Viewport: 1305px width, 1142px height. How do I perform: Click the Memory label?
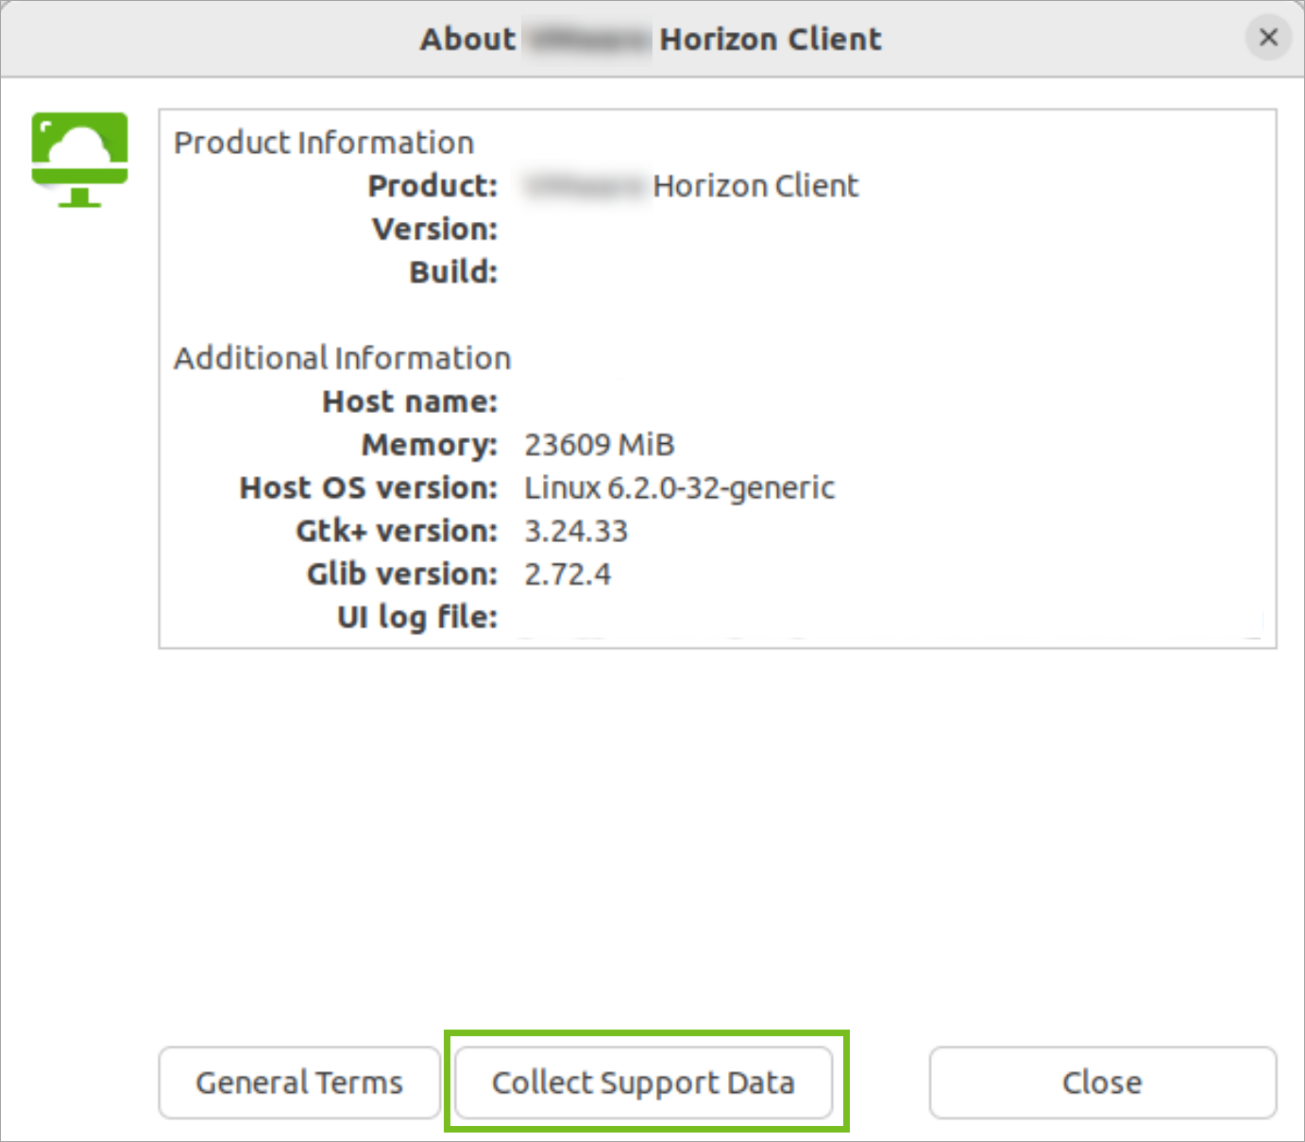click(430, 445)
